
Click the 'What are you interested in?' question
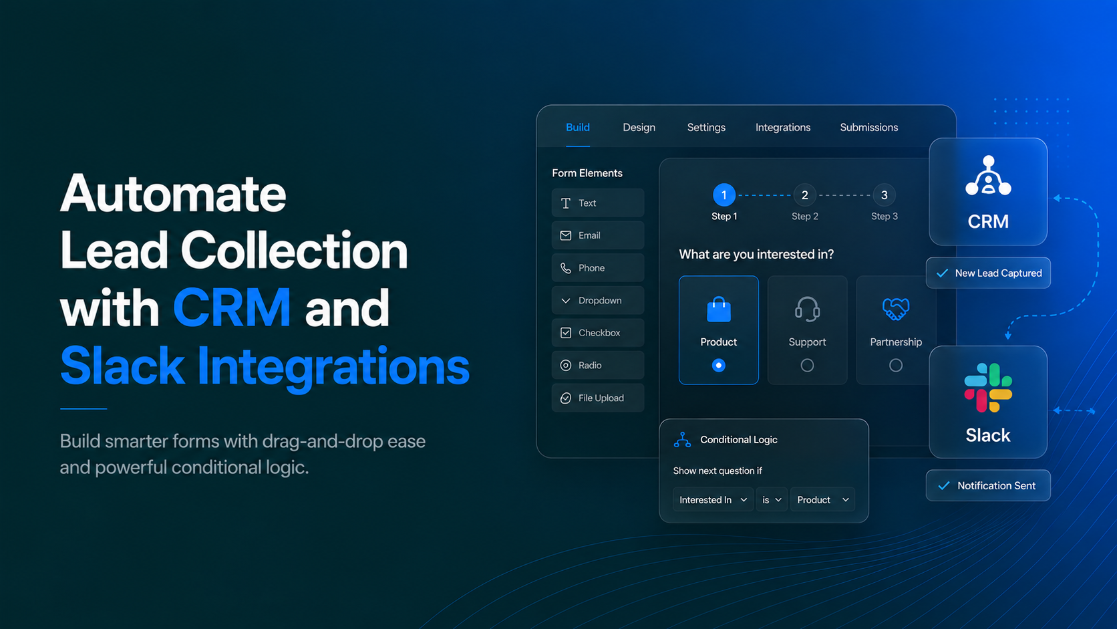[x=756, y=254]
